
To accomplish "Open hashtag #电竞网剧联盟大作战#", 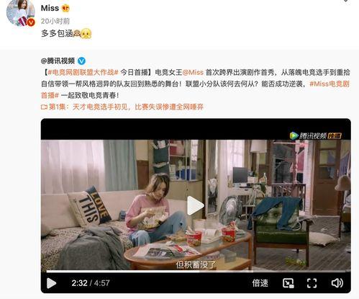I will pos(83,72).
